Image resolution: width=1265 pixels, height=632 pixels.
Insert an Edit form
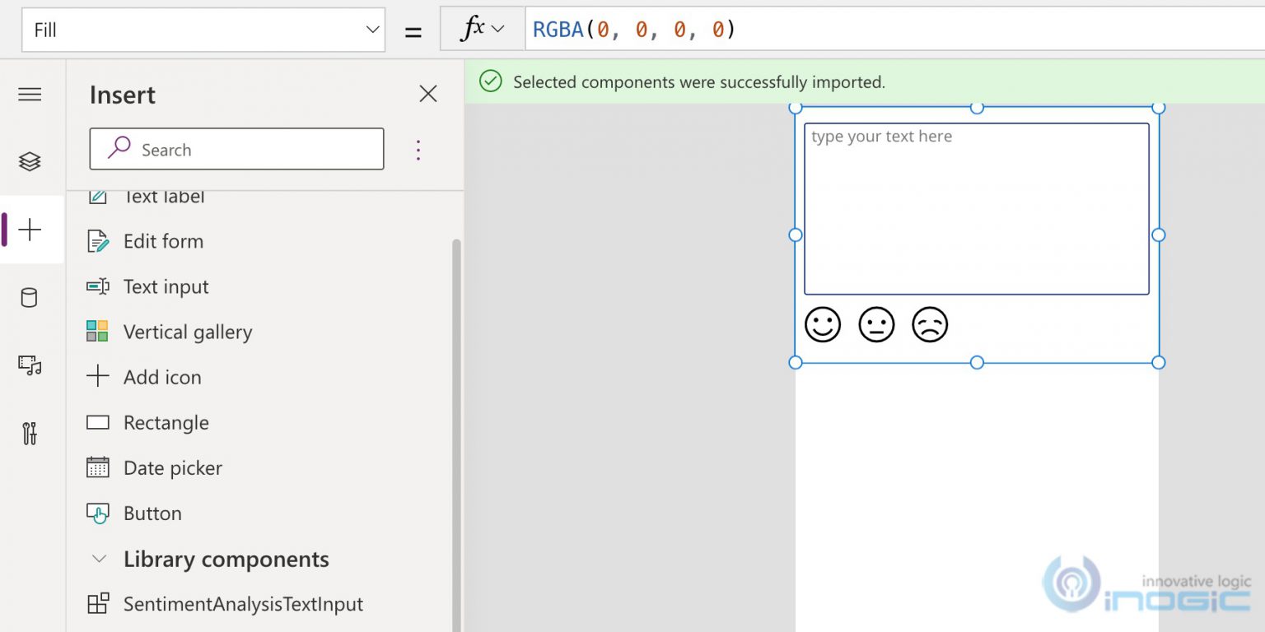tap(162, 241)
